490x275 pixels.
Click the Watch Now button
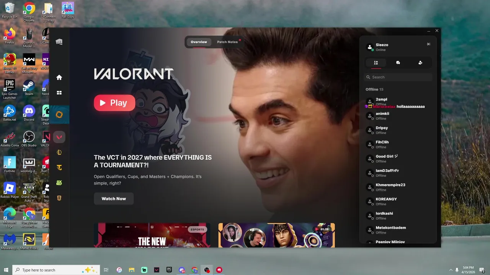[114, 199]
